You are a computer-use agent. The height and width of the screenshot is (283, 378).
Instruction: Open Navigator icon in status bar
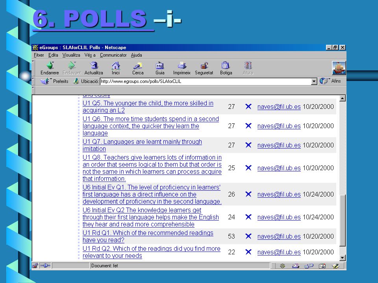click(x=283, y=266)
